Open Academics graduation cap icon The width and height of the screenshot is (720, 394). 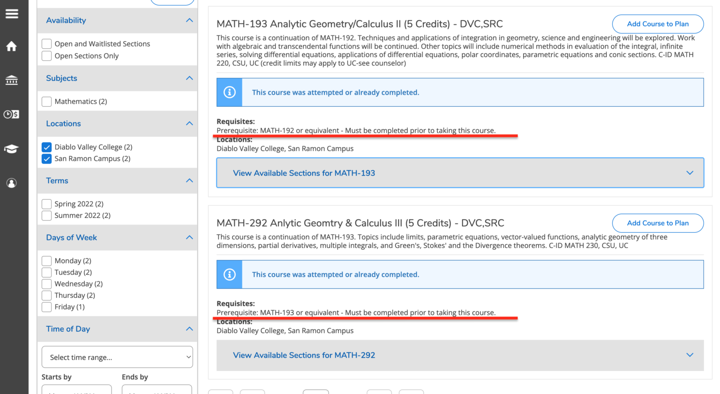(x=12, y=149)
